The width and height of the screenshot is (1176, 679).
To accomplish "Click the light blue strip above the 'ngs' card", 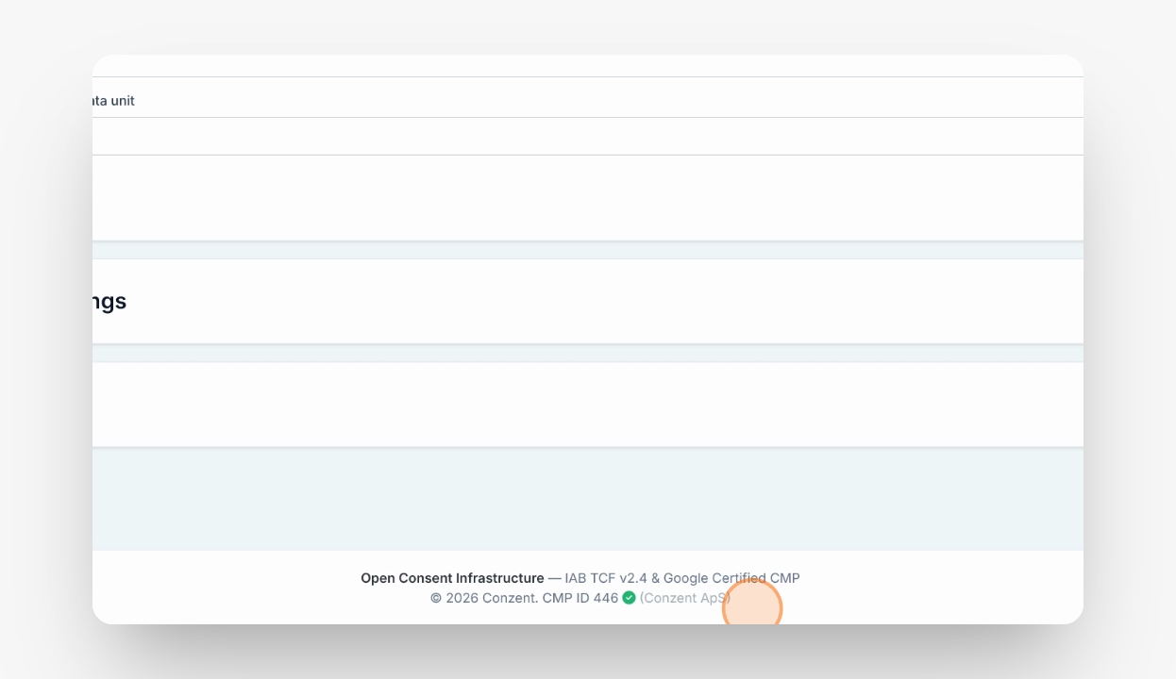I will tap(588, 250).
